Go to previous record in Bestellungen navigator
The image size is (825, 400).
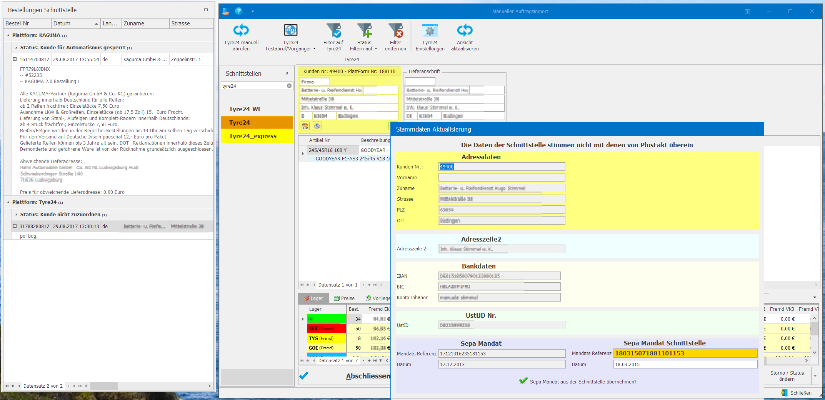click(19, 386)
